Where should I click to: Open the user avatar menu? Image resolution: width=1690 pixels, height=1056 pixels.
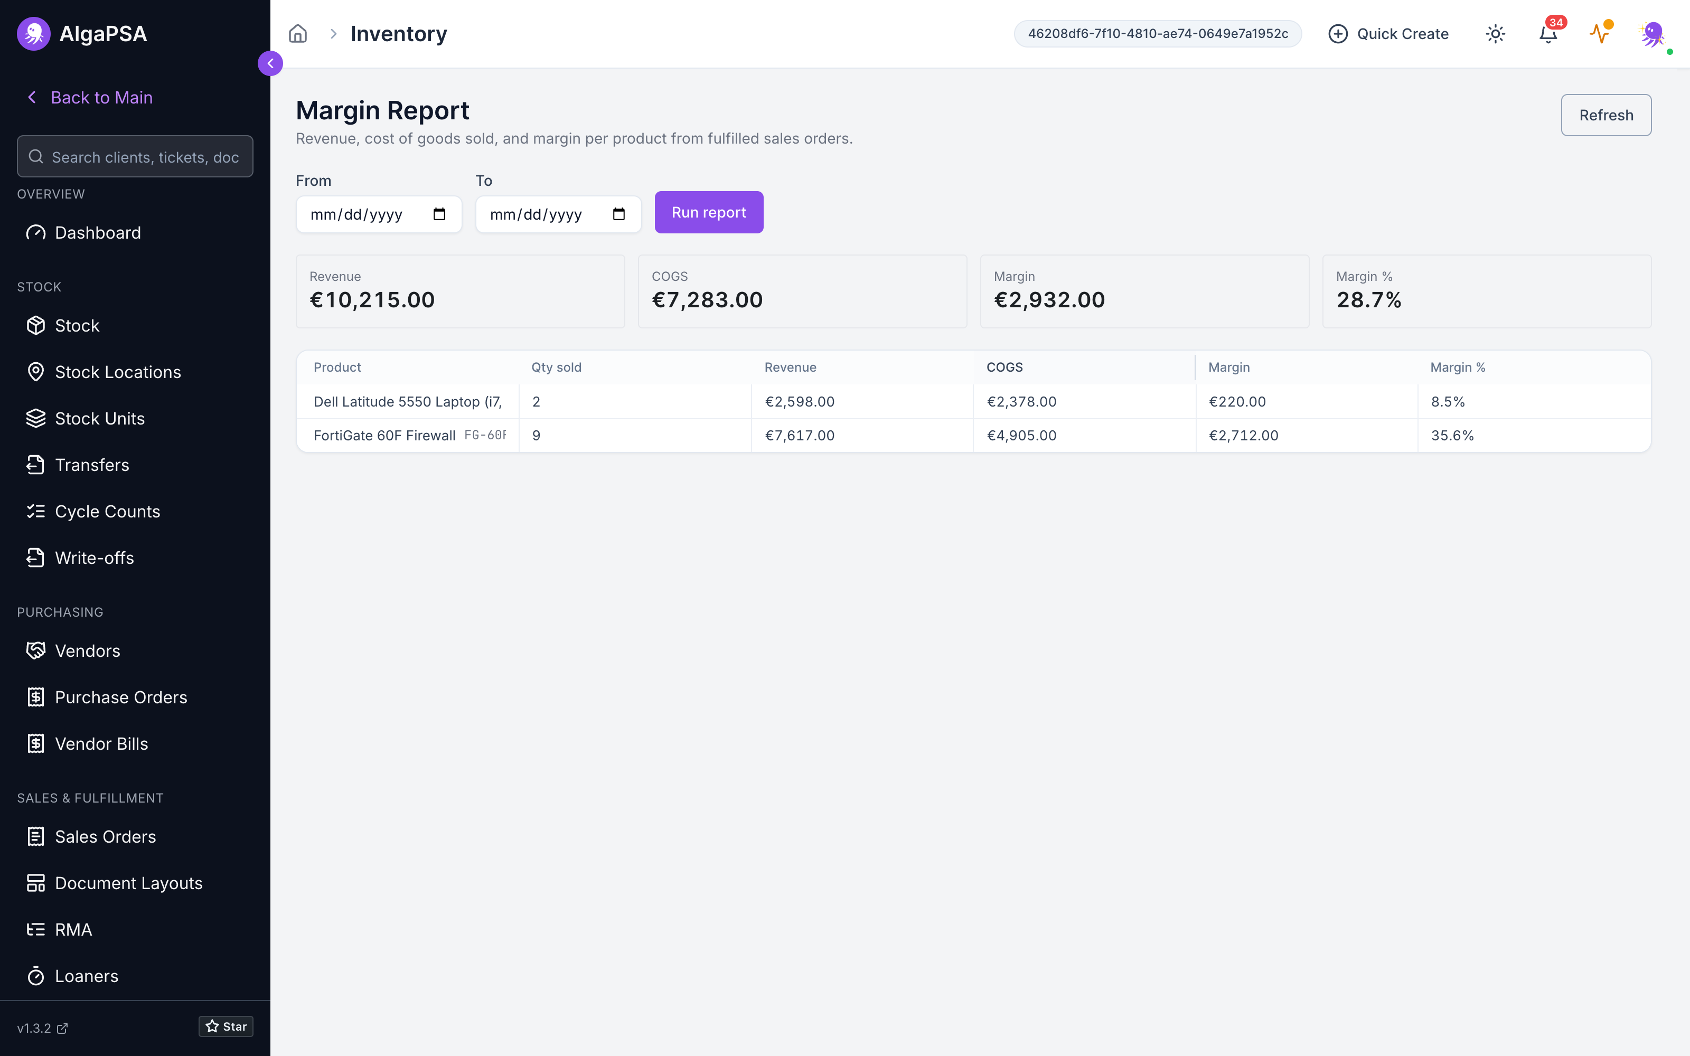tap(1653, 33)
